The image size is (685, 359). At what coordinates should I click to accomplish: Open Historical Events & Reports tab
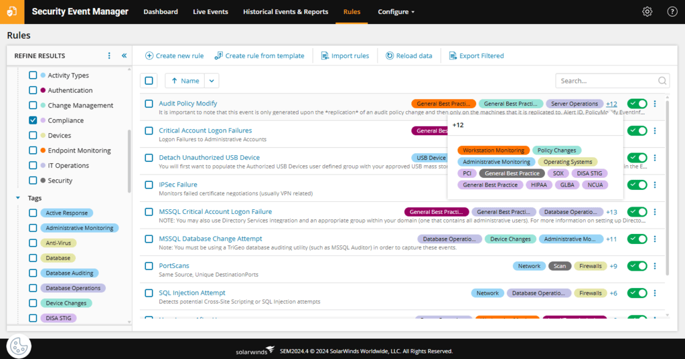tap(286, 12)
